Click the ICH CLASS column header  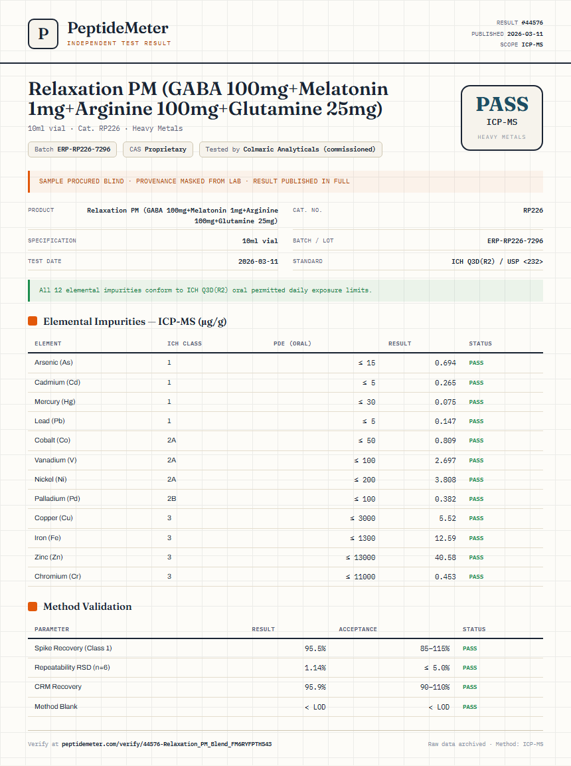click(x=185, y=343)
